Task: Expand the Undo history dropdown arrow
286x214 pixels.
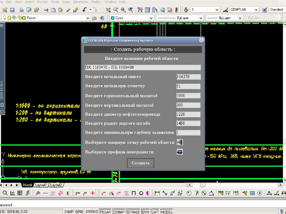Action: (x=90, y=10)
